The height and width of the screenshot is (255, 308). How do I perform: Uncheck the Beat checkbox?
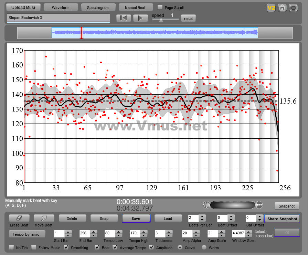click(97, 247)
